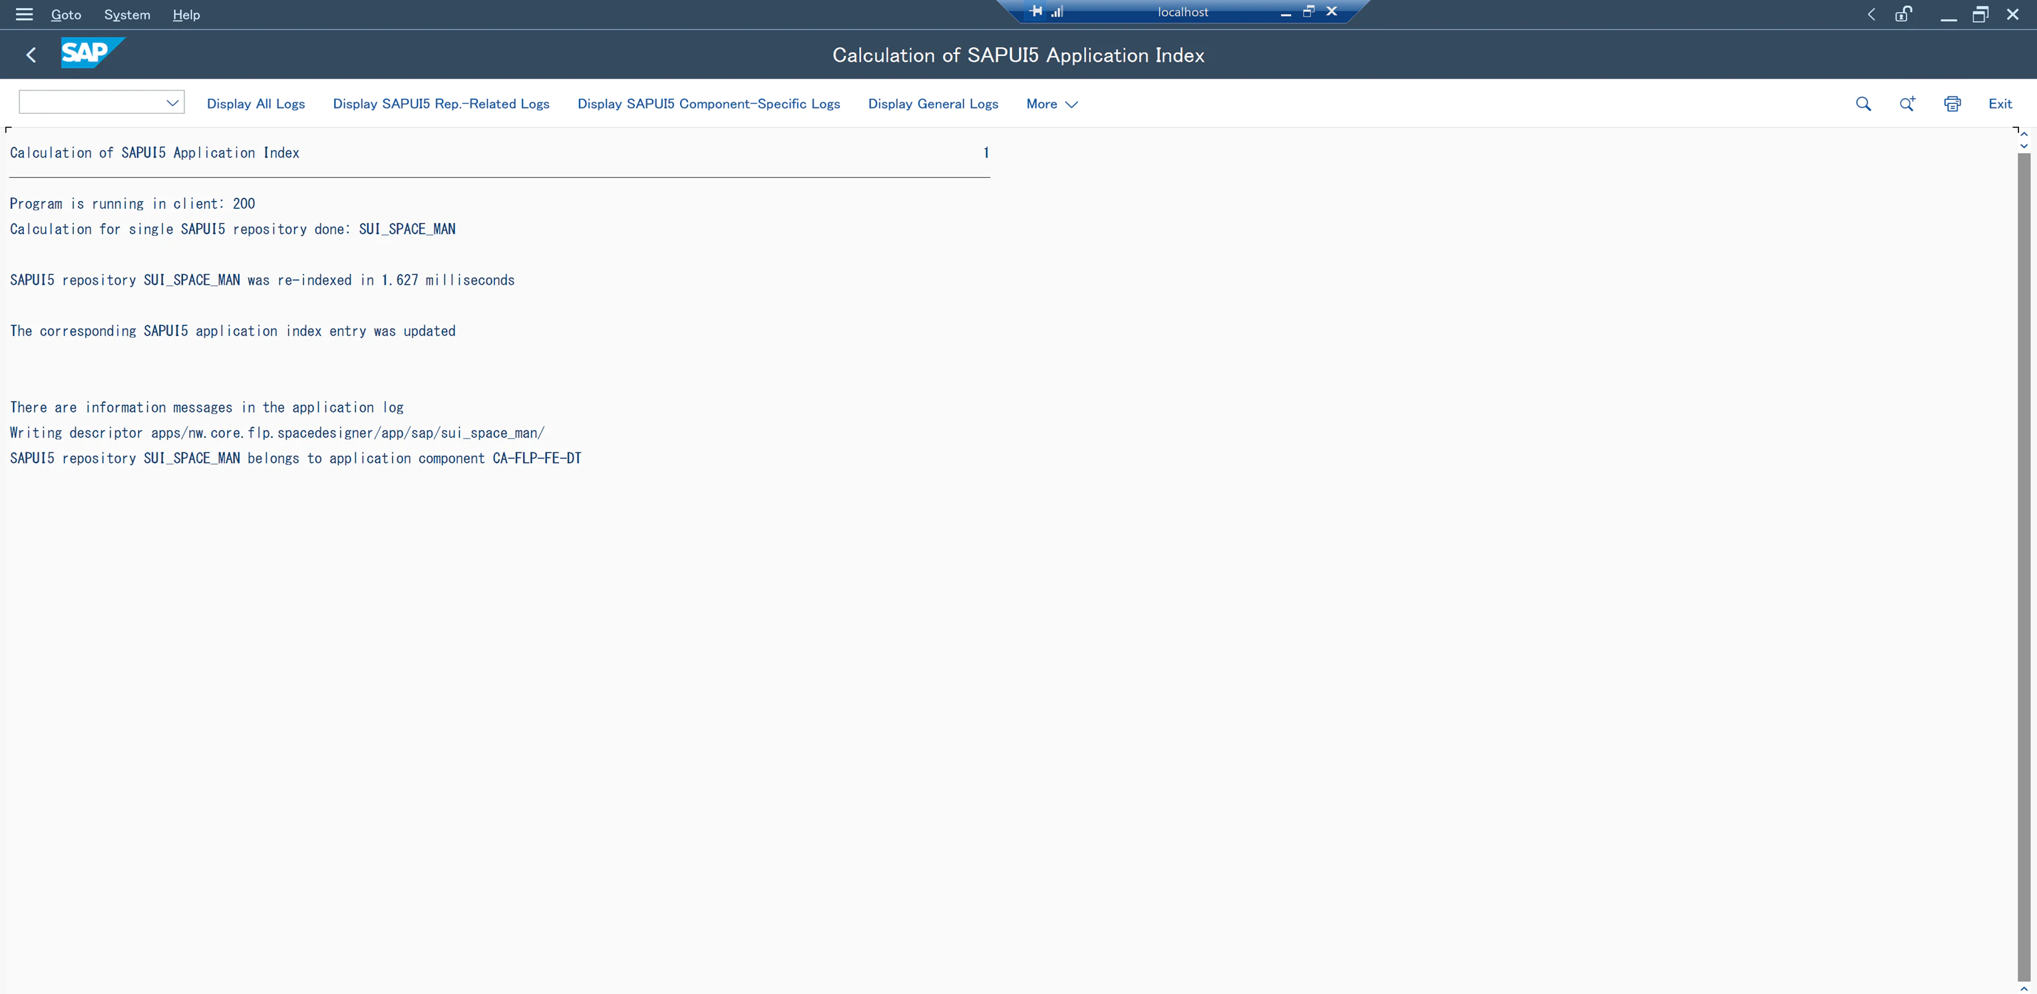
Task: Open the Find search icon
Action: click(x=1863, y=104)
